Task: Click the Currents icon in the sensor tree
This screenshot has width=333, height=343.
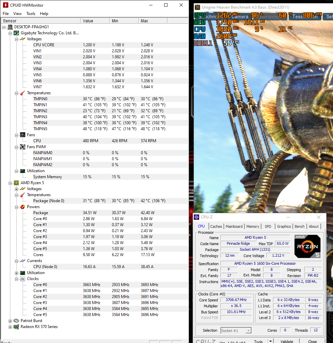Action: click(22, 261)
